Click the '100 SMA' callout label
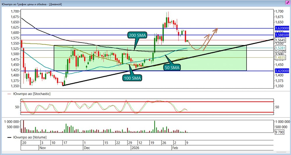The height and width of the screenshot is (155, 291). [132, 78]
